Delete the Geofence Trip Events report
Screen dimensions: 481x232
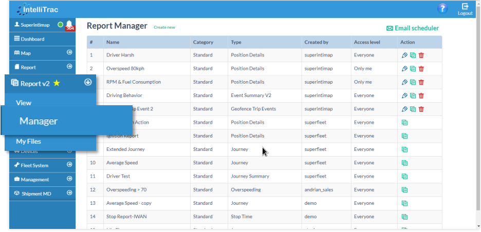pyautogui.click(x=421, y=109)
